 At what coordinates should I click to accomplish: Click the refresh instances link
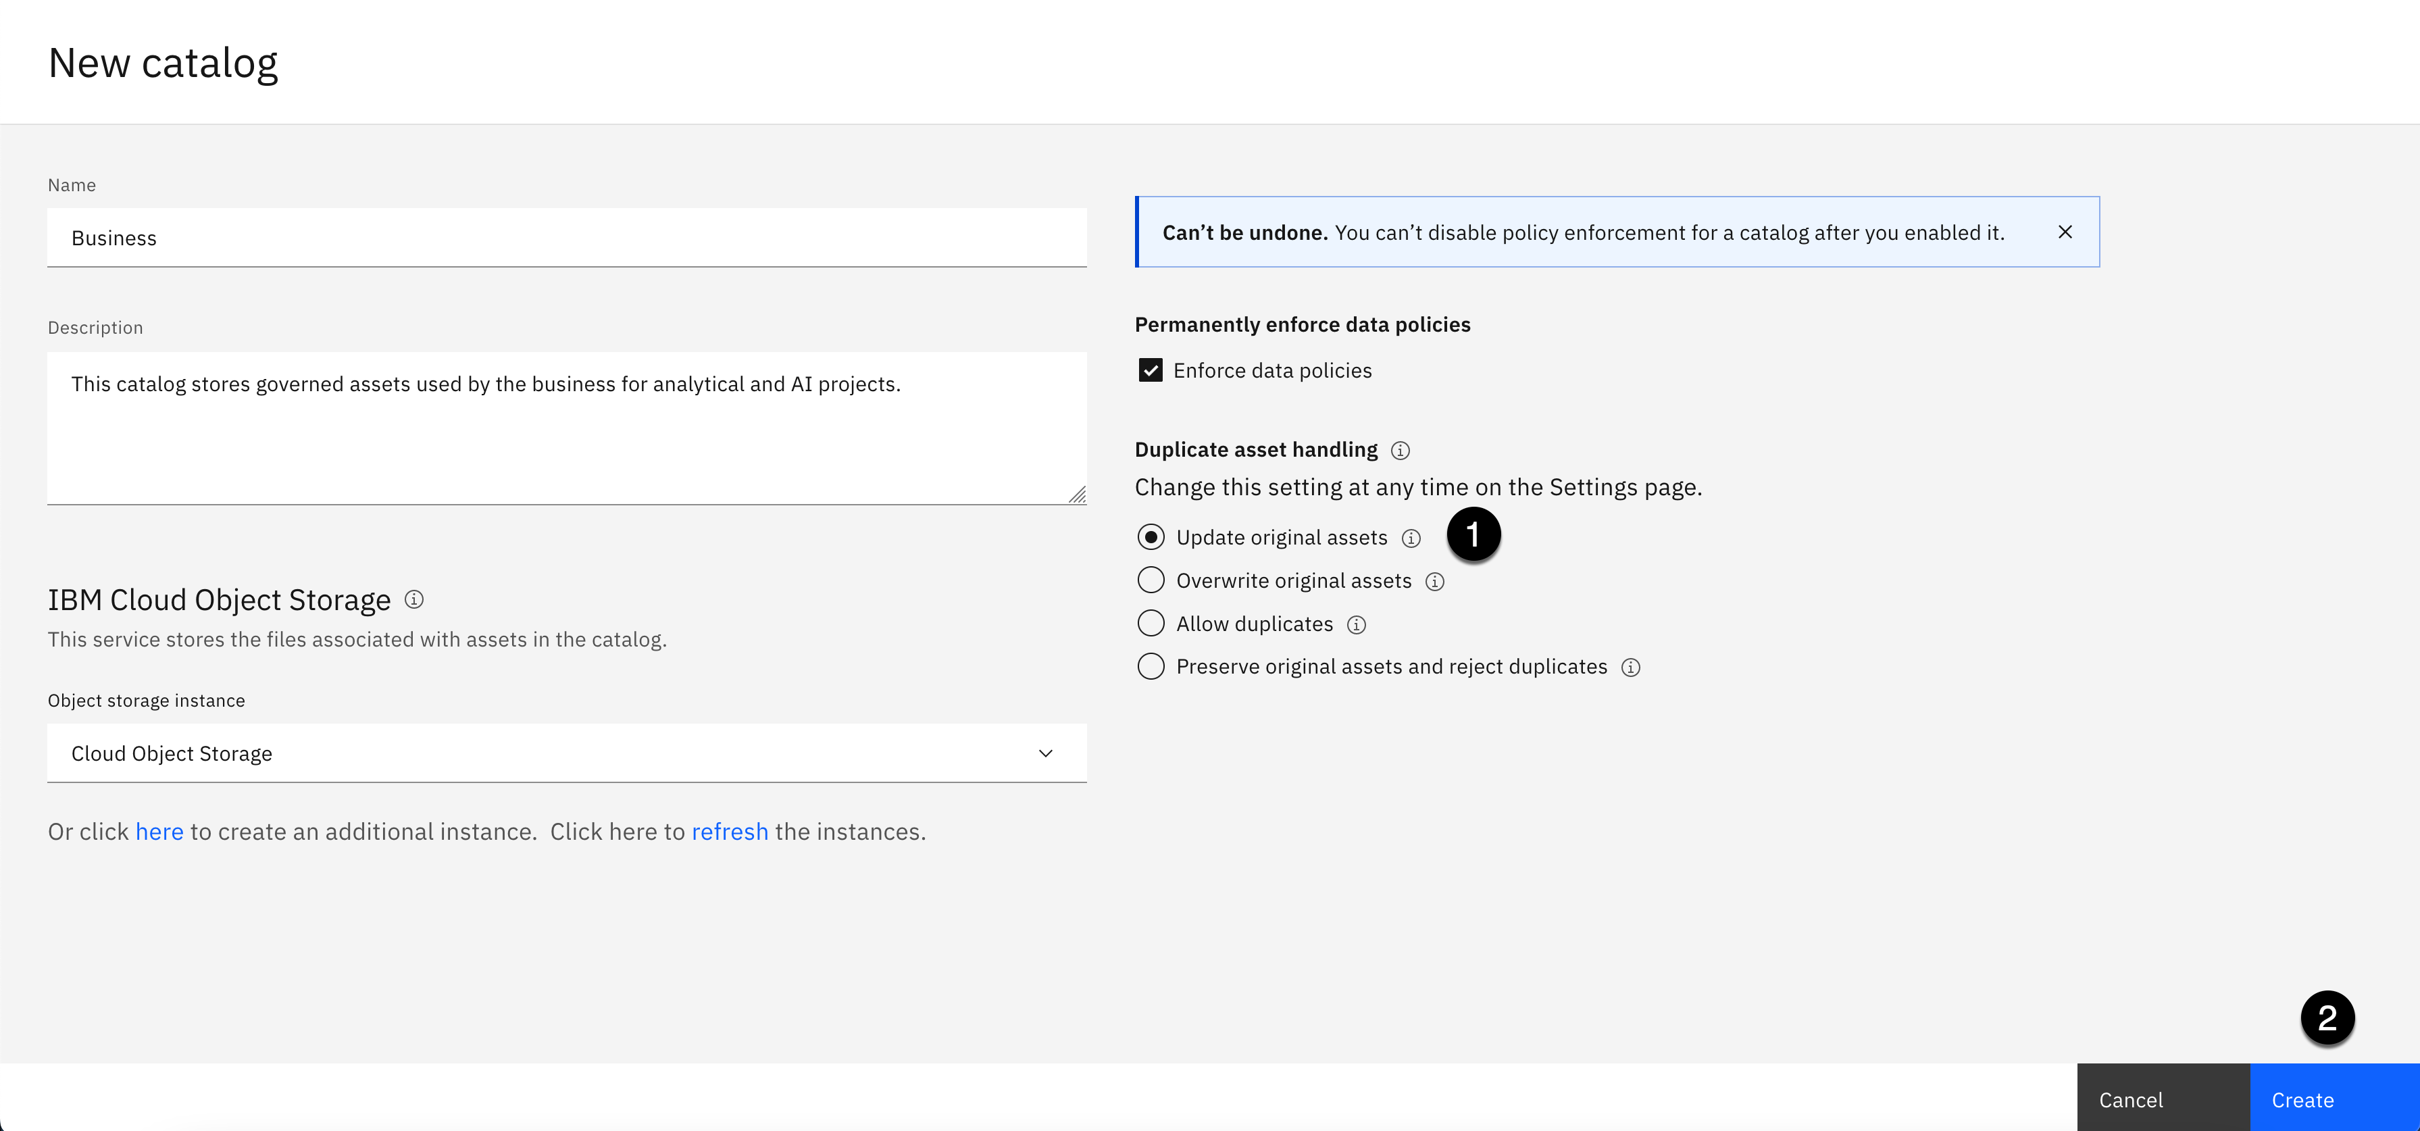click(730, 832)
